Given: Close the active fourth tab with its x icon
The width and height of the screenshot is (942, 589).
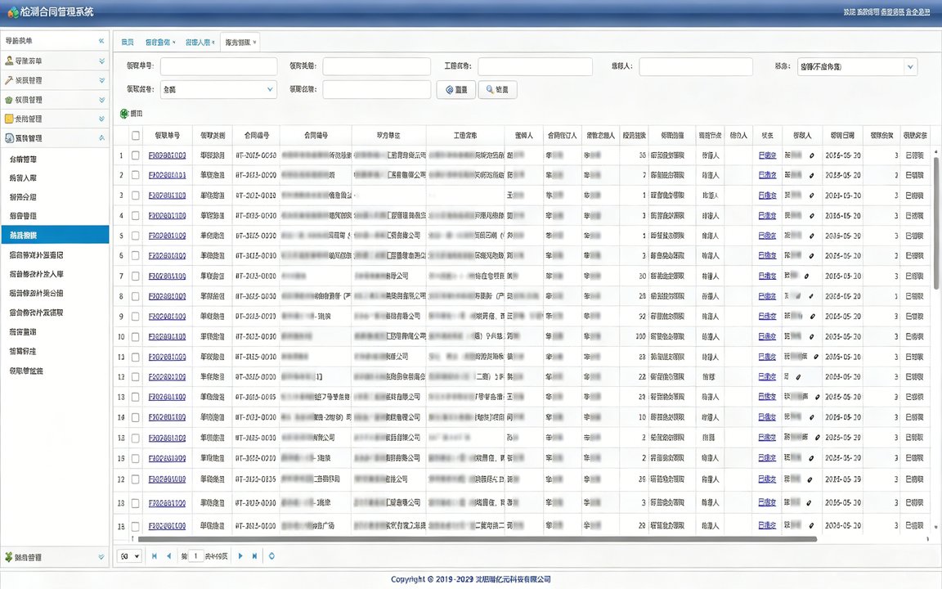Looking at the screenshot, I should click(x=255, y=43).
